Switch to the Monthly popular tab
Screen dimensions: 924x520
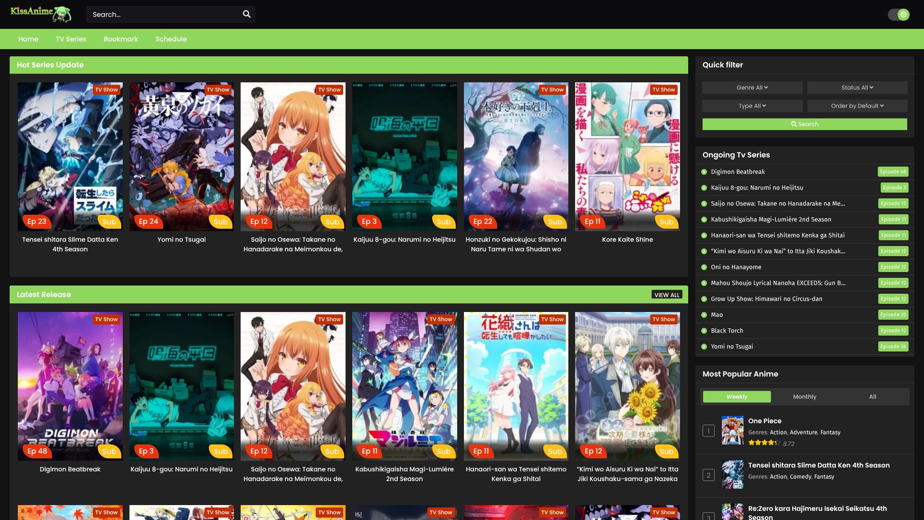(805, 397)
